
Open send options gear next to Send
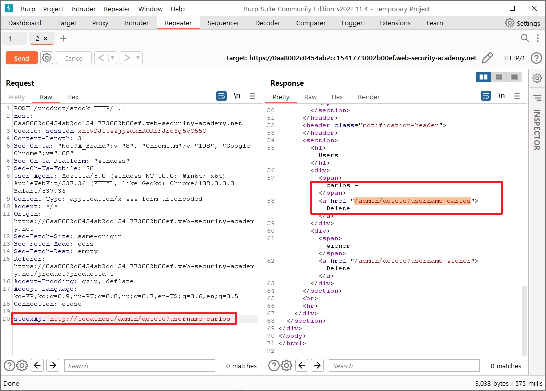pyautogui.click(x=46, y=58)
